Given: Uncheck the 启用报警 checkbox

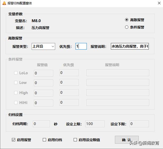Looking at the screenshot, I should (x=14, y=140).
